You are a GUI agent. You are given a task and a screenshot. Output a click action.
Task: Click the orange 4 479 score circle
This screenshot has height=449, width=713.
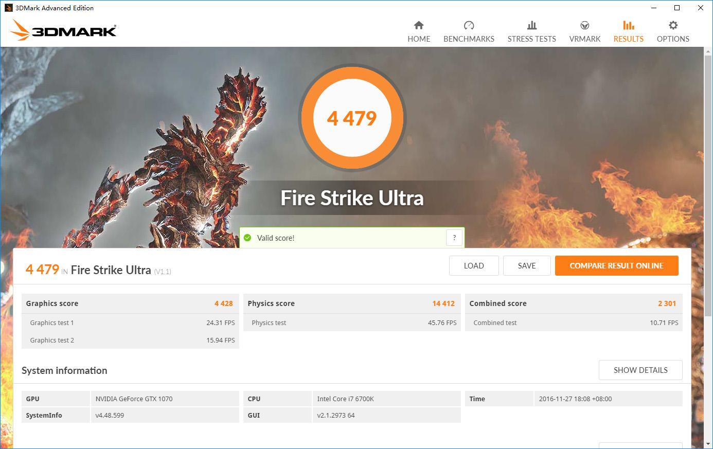[x=352, y=118]
